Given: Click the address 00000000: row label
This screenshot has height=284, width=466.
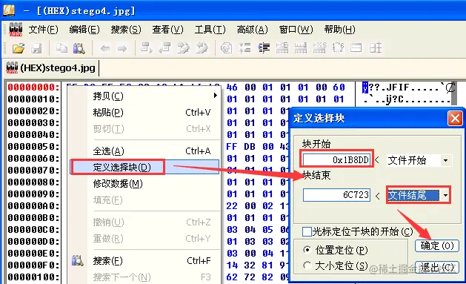Looking at the screenshot, I should coord(33,87).
